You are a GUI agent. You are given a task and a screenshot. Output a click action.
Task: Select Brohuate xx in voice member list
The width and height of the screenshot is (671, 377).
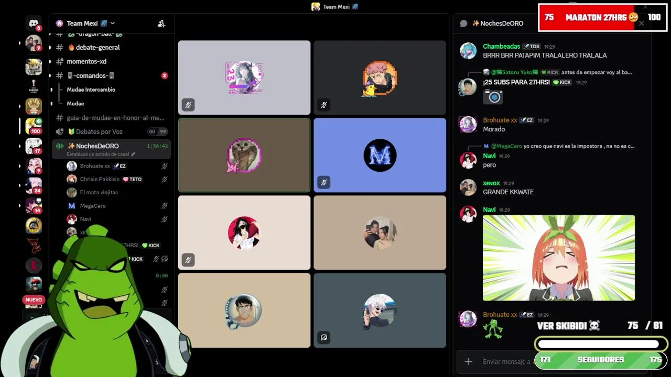point(95,166)
